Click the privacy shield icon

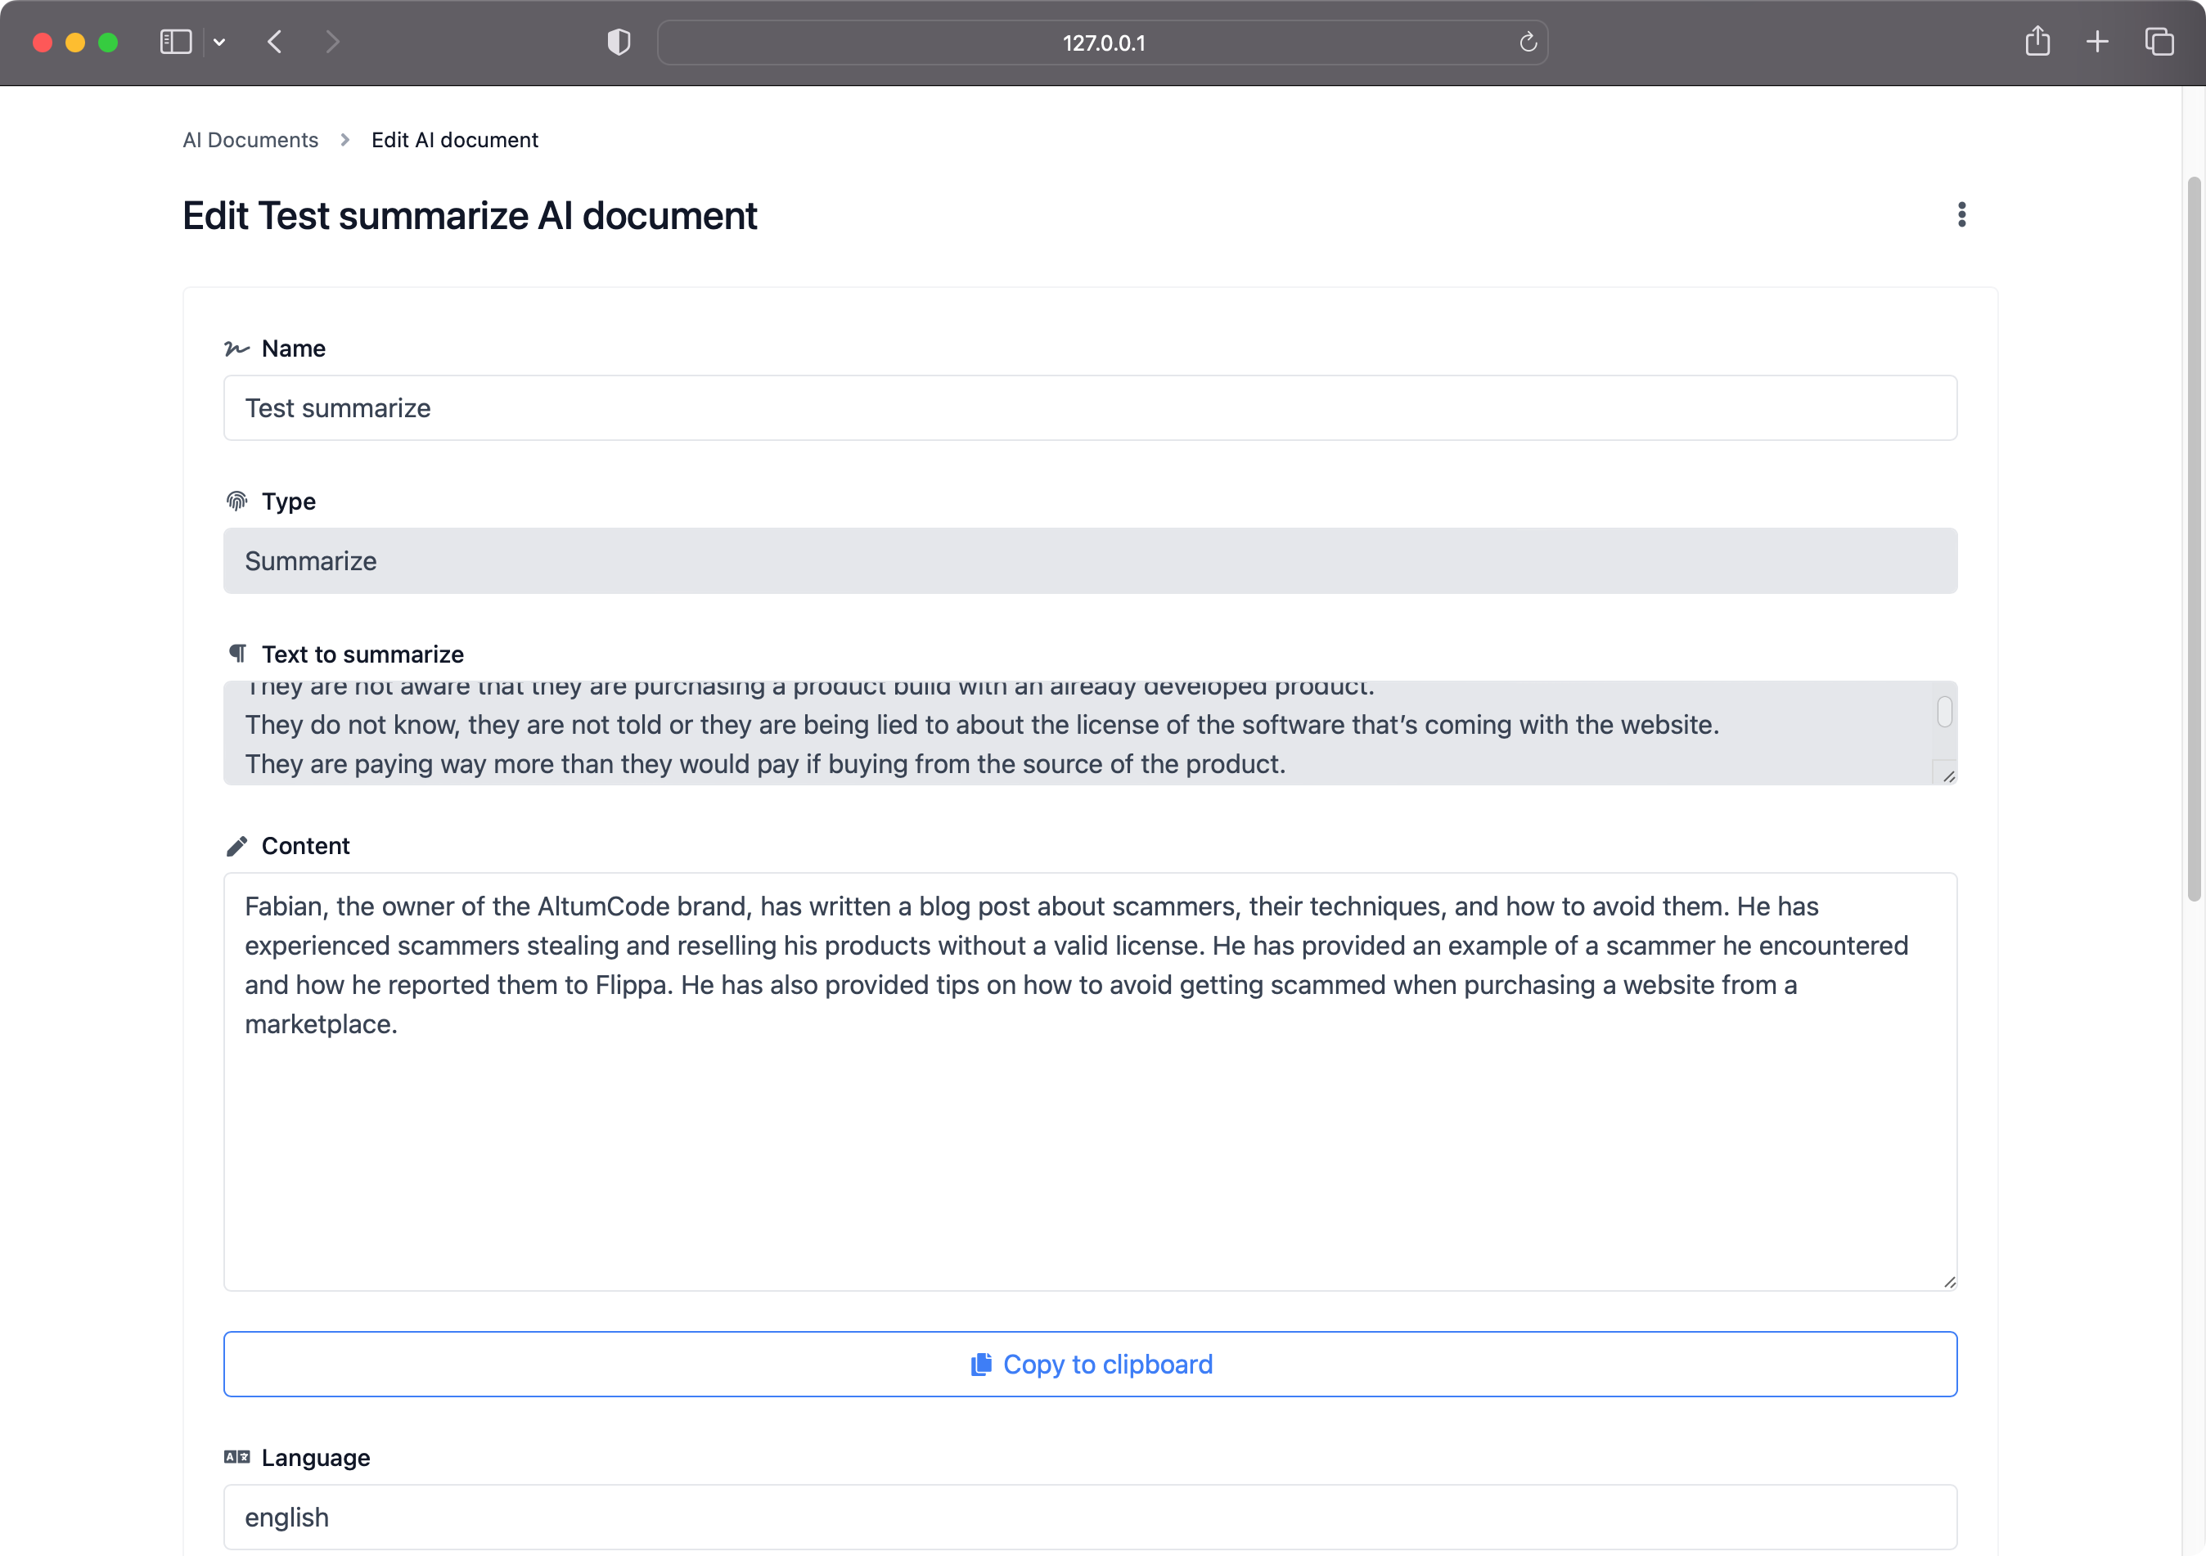pos(619,43)
